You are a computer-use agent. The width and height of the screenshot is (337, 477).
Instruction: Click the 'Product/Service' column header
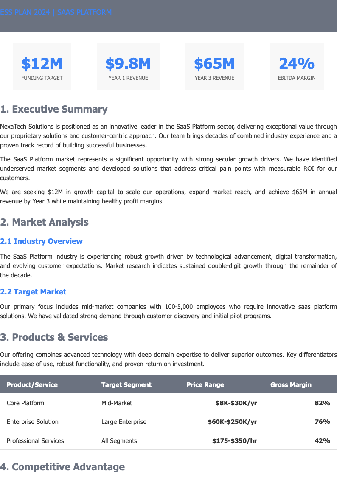pyautogui.click(x=32, y=385)
